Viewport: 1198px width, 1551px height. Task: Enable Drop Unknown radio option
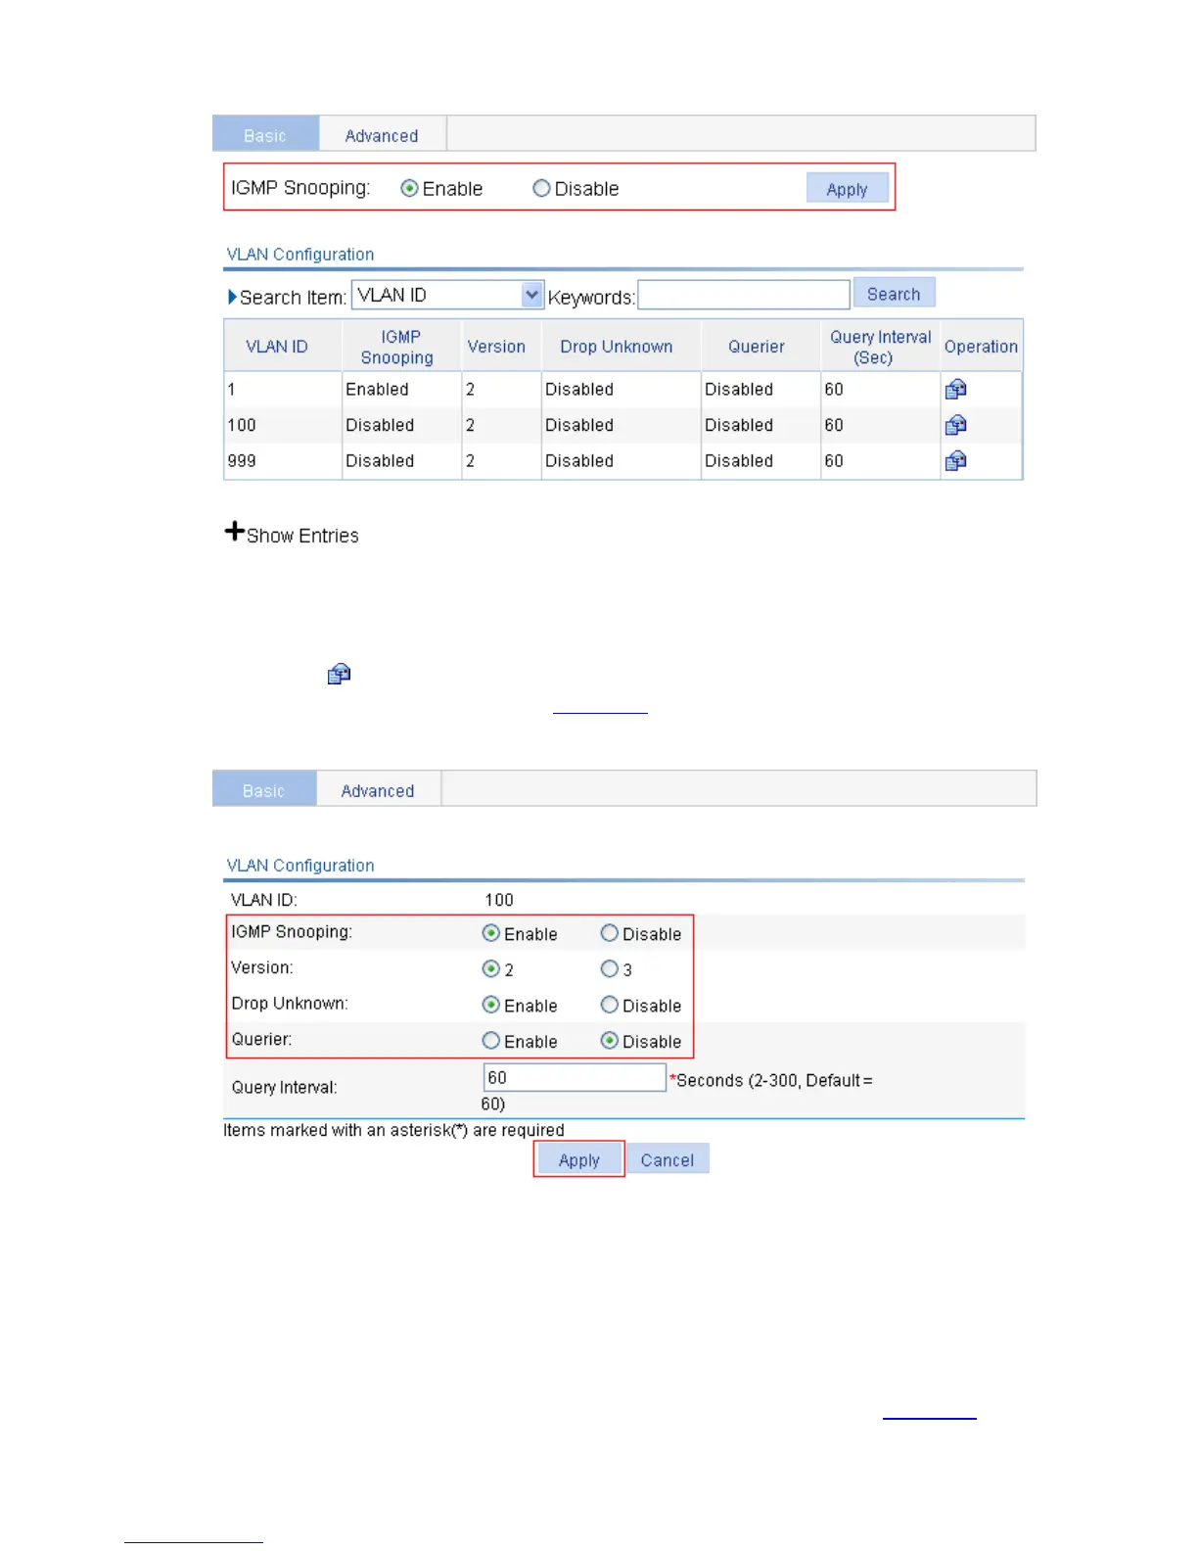pos(491,1005)
